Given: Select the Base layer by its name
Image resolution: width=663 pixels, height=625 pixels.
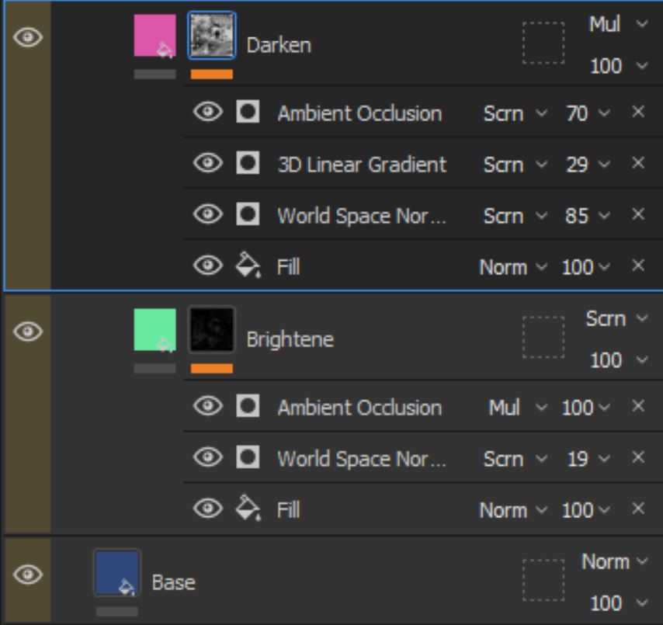Looking at the screenshot, I should (x=173, y=582).
